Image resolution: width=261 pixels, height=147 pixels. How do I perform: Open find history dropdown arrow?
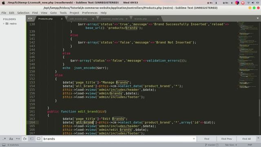[x=194, y=139]
